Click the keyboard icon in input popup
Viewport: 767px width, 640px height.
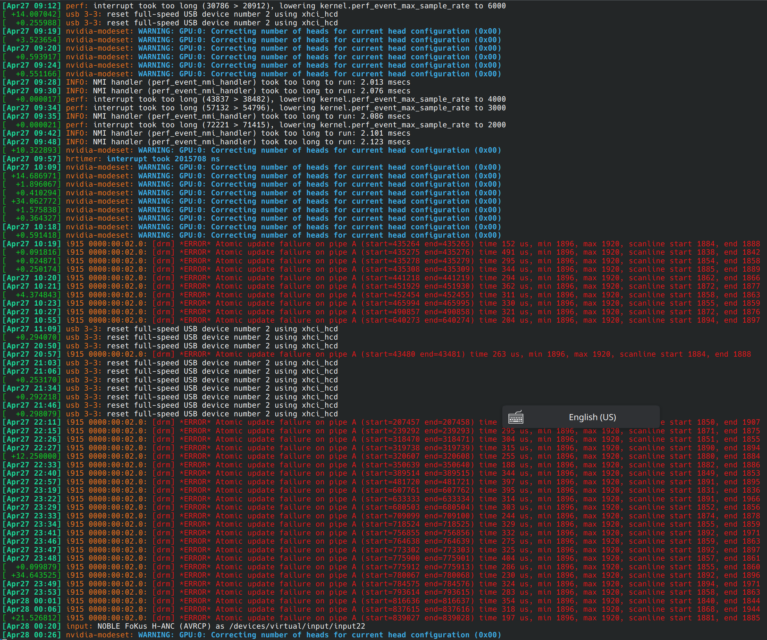(516, 417)
